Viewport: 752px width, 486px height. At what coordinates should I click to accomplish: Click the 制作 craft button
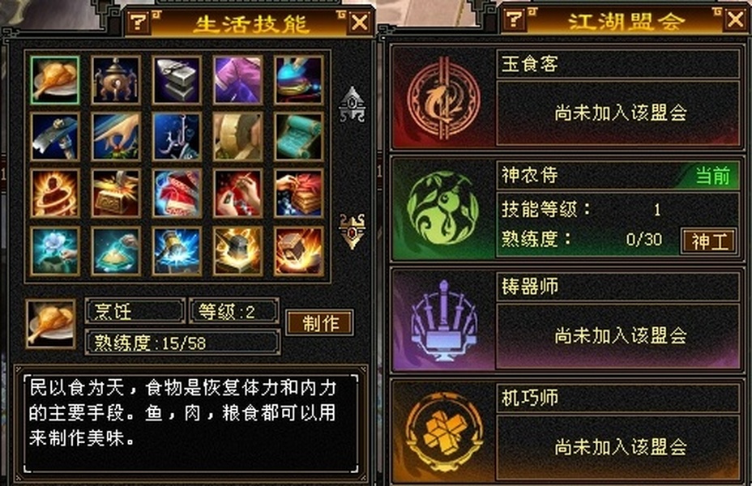click(x=320, y=322)
